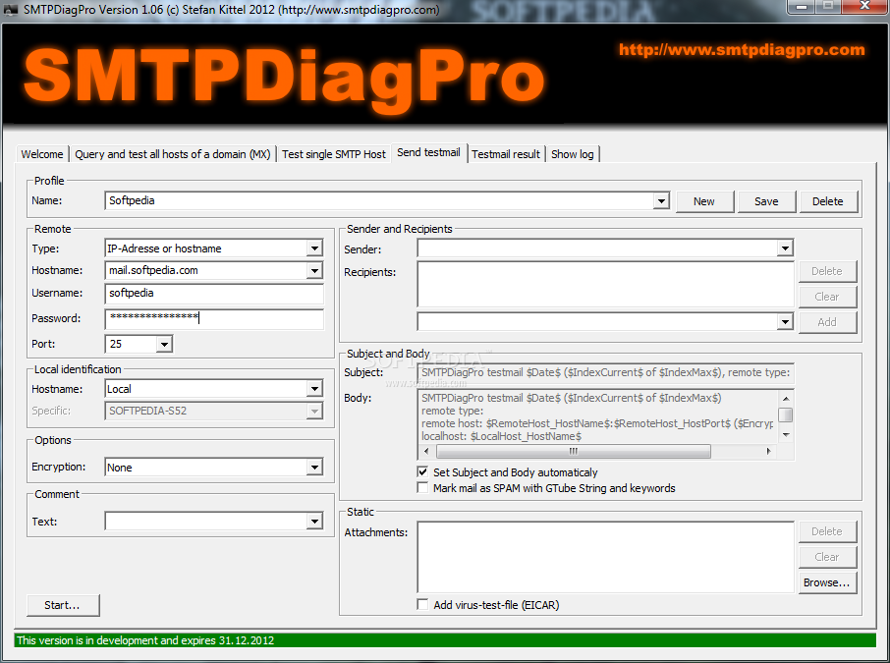
Task: Close the SMTPDiagPro window
Action: click(x=864, y=7)
